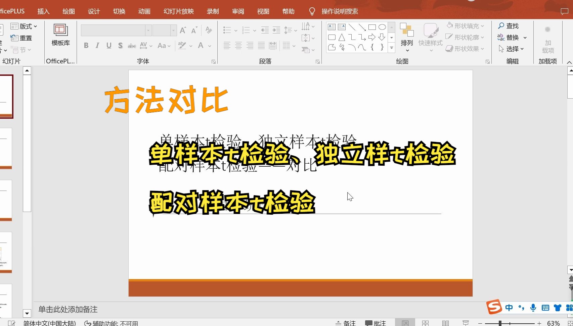This screenshot has height=326, width=573.
Task: Click 重置 reset slide button
Action: point(21,38)
